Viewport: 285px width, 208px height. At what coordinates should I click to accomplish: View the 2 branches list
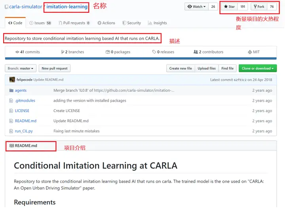[x=72, y=52]
